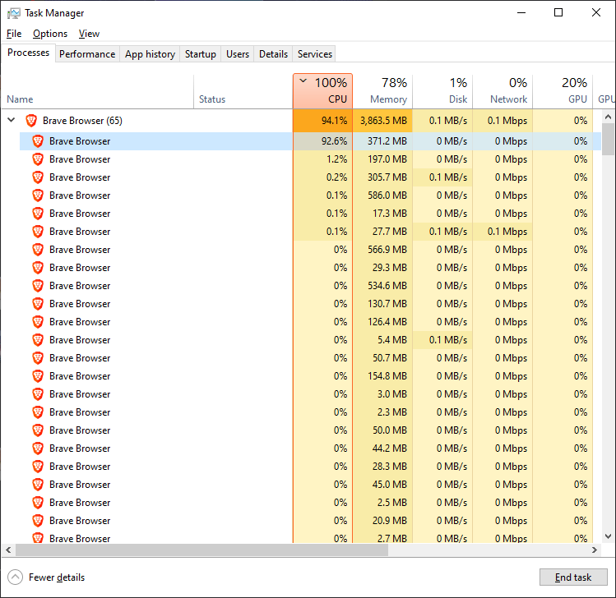
Task: Click Brave icon in the 197.0 MB row
Action: click(38, 159)
